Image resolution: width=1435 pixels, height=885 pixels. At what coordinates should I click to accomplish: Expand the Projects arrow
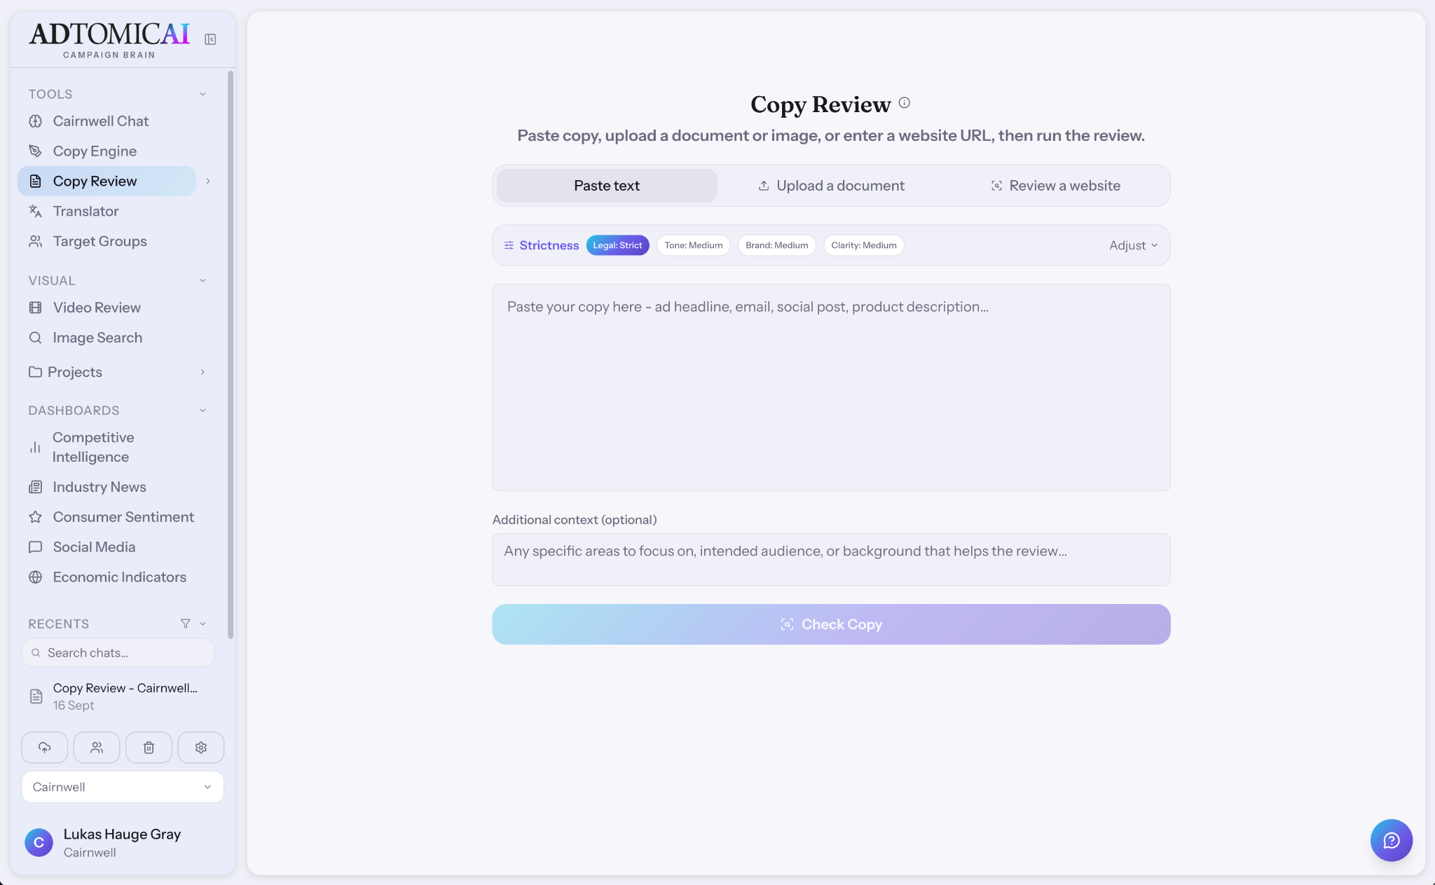pos(203,372)
